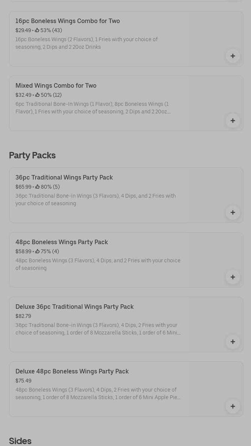Add 48pc Boneless Wings Party Pack
The height and width of the screenshot is (446, 251).
point(232,277)
